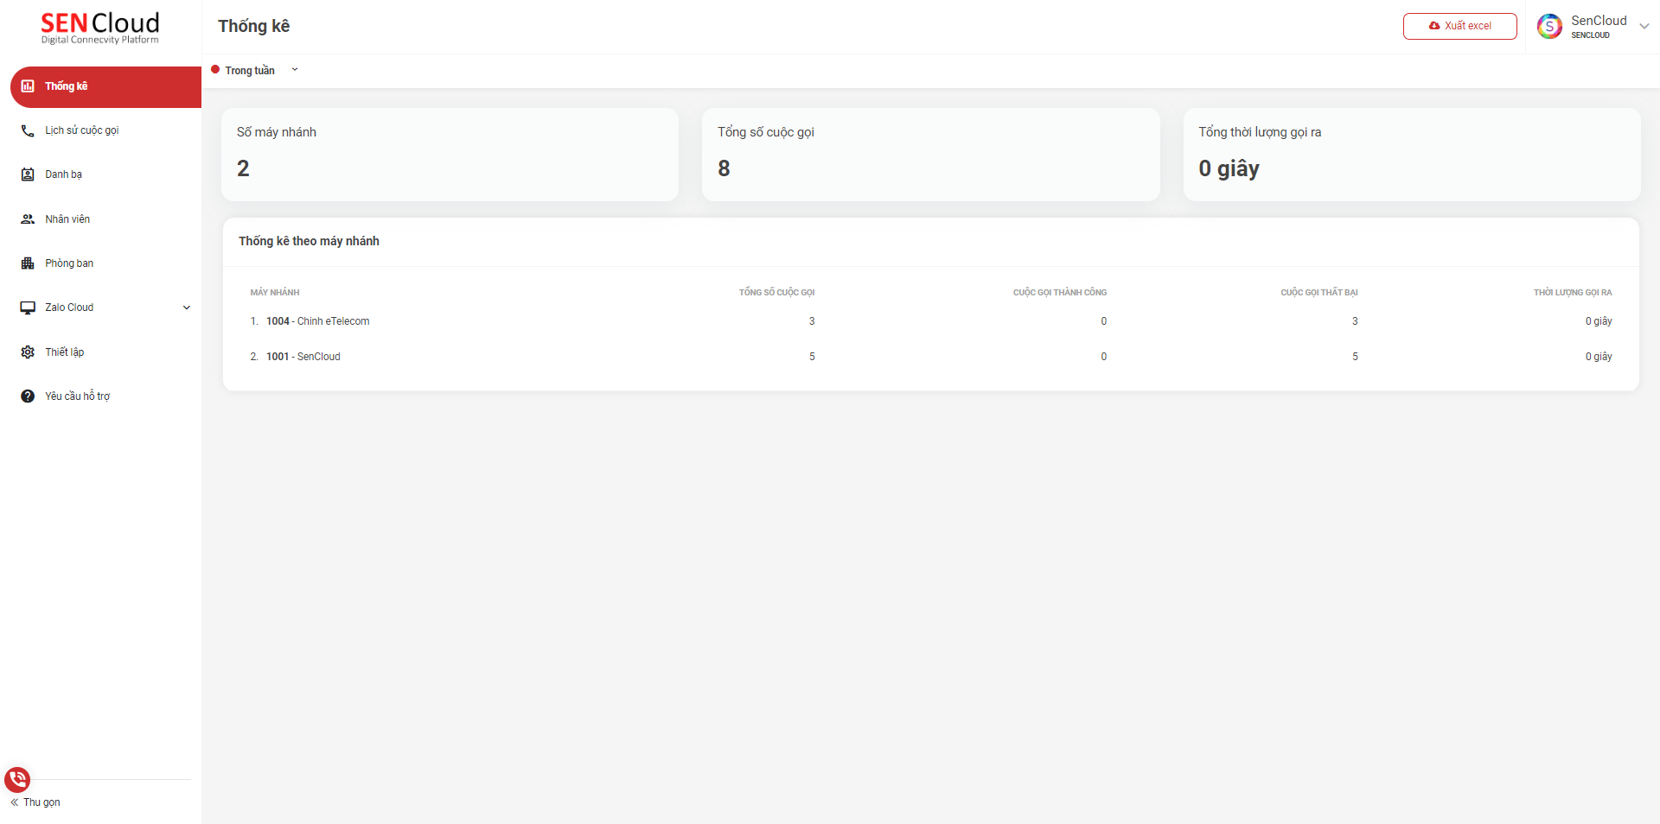Click the Thống kê chart icon in sidebar

28,86
